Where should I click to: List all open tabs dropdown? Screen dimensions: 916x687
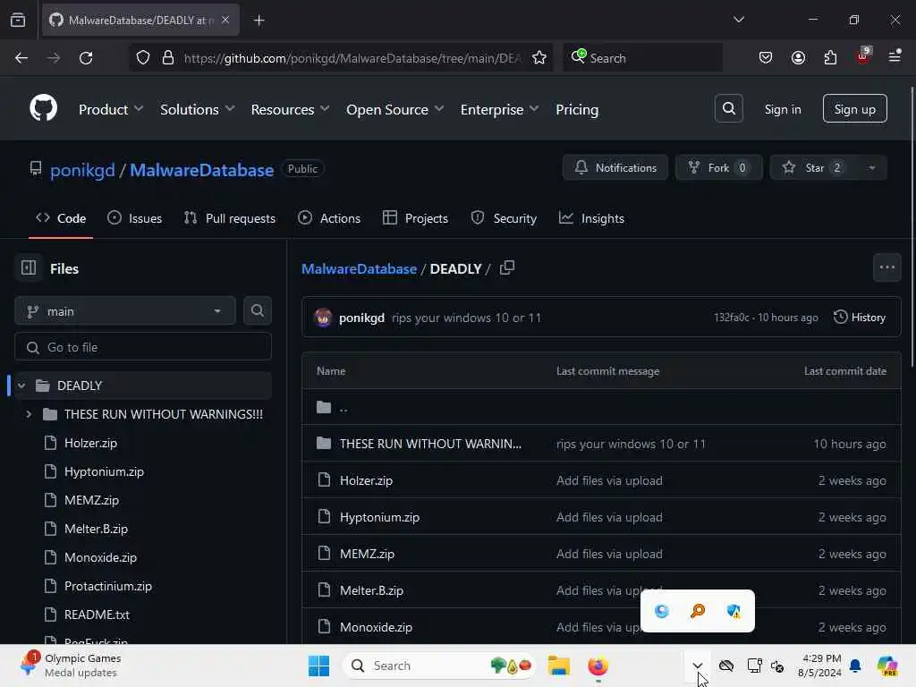(738, 20)
